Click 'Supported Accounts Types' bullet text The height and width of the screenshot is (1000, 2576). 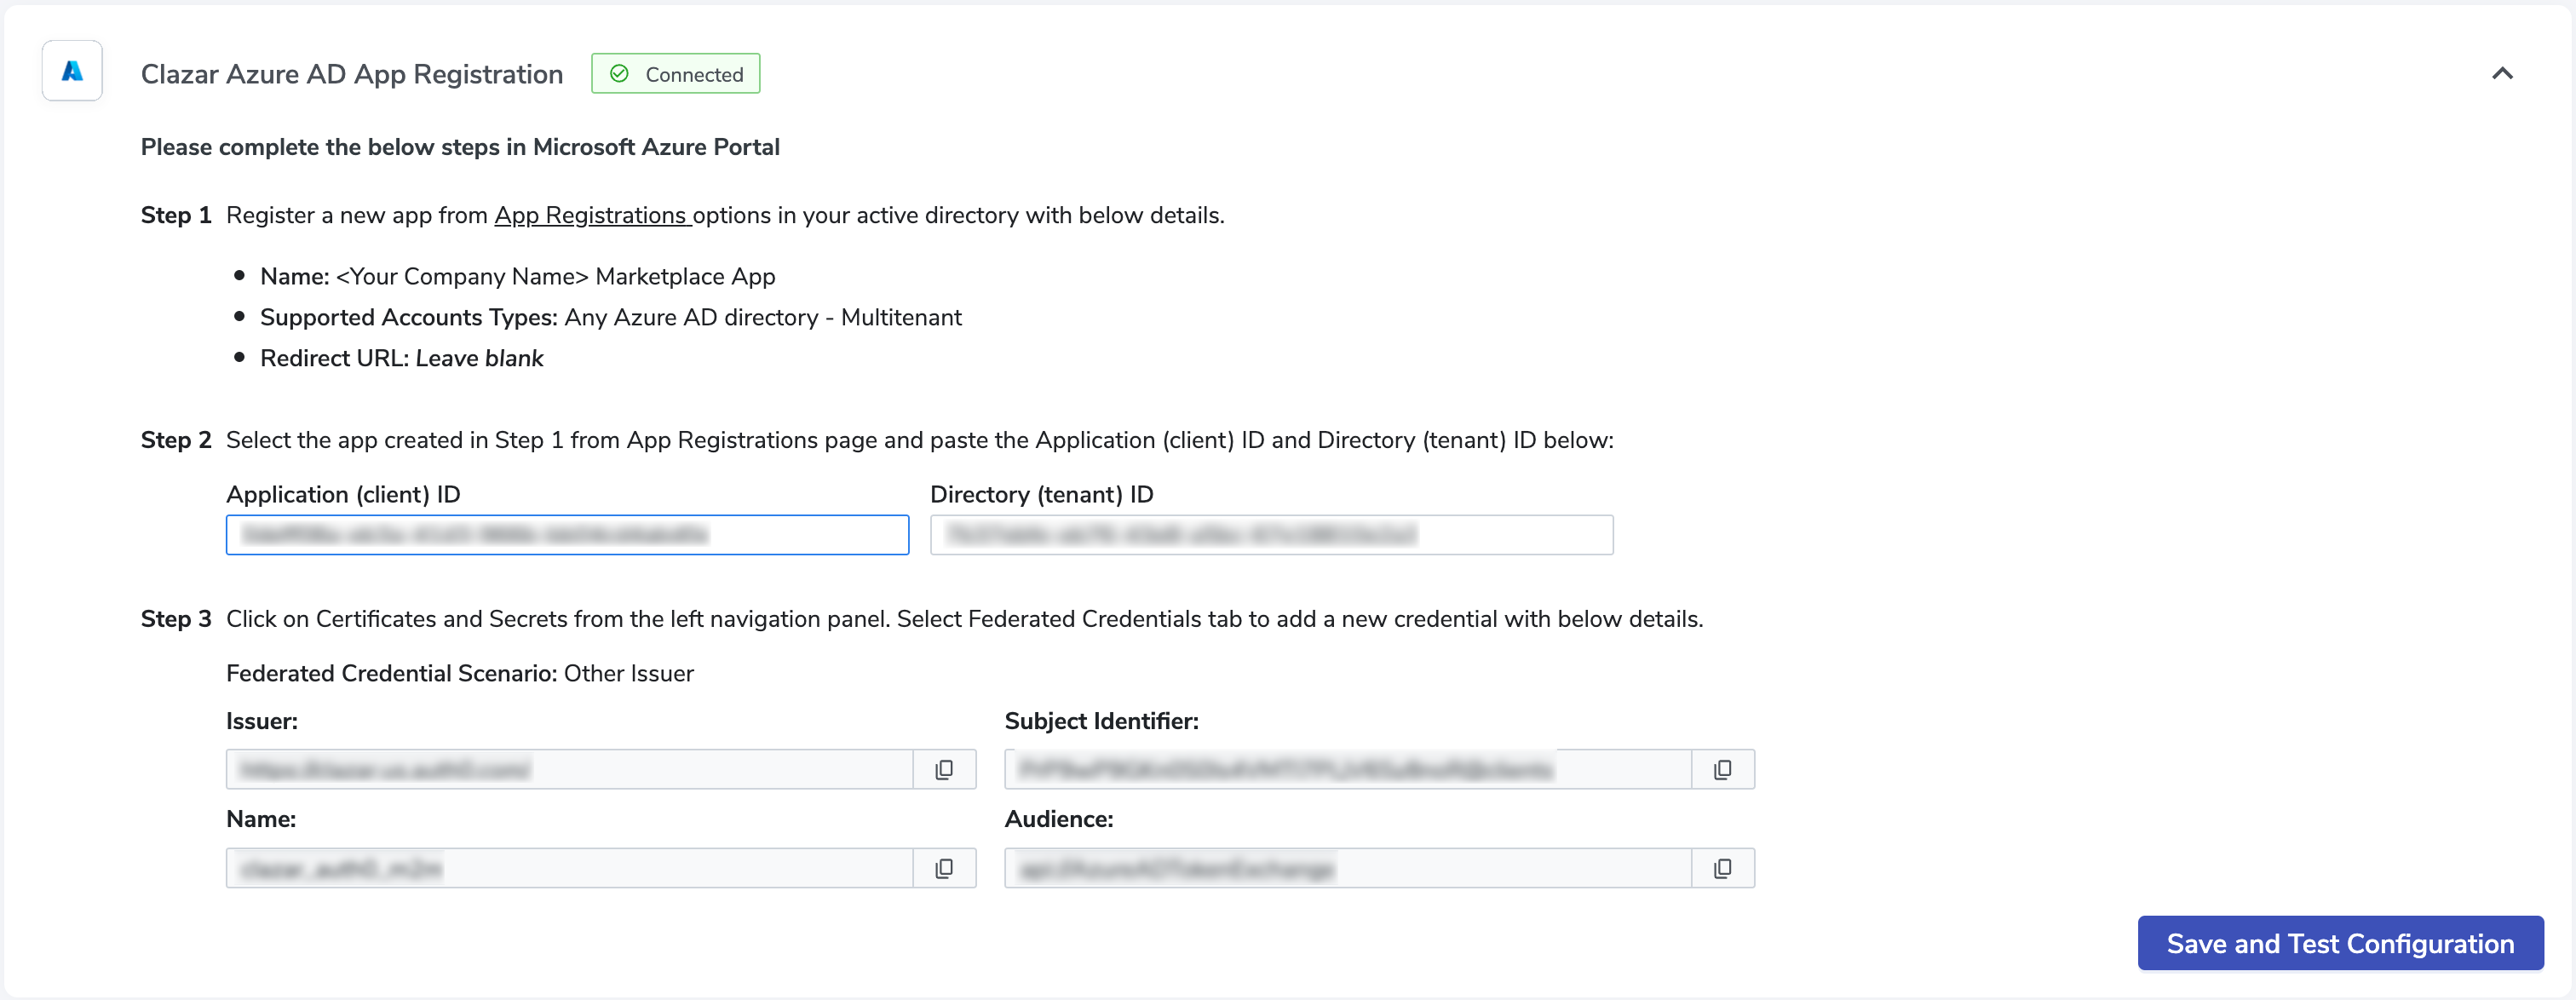click(611, 317)
